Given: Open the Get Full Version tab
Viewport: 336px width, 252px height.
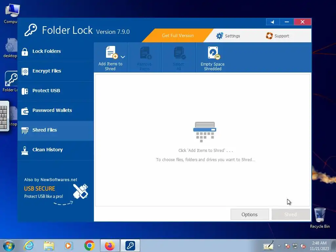Looking at the screenshot, I should [178, 35].
